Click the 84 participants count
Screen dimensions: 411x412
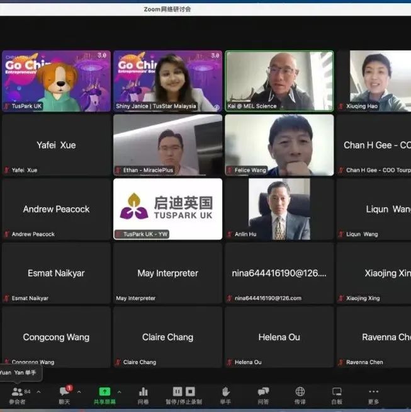[x=27, y=392]
